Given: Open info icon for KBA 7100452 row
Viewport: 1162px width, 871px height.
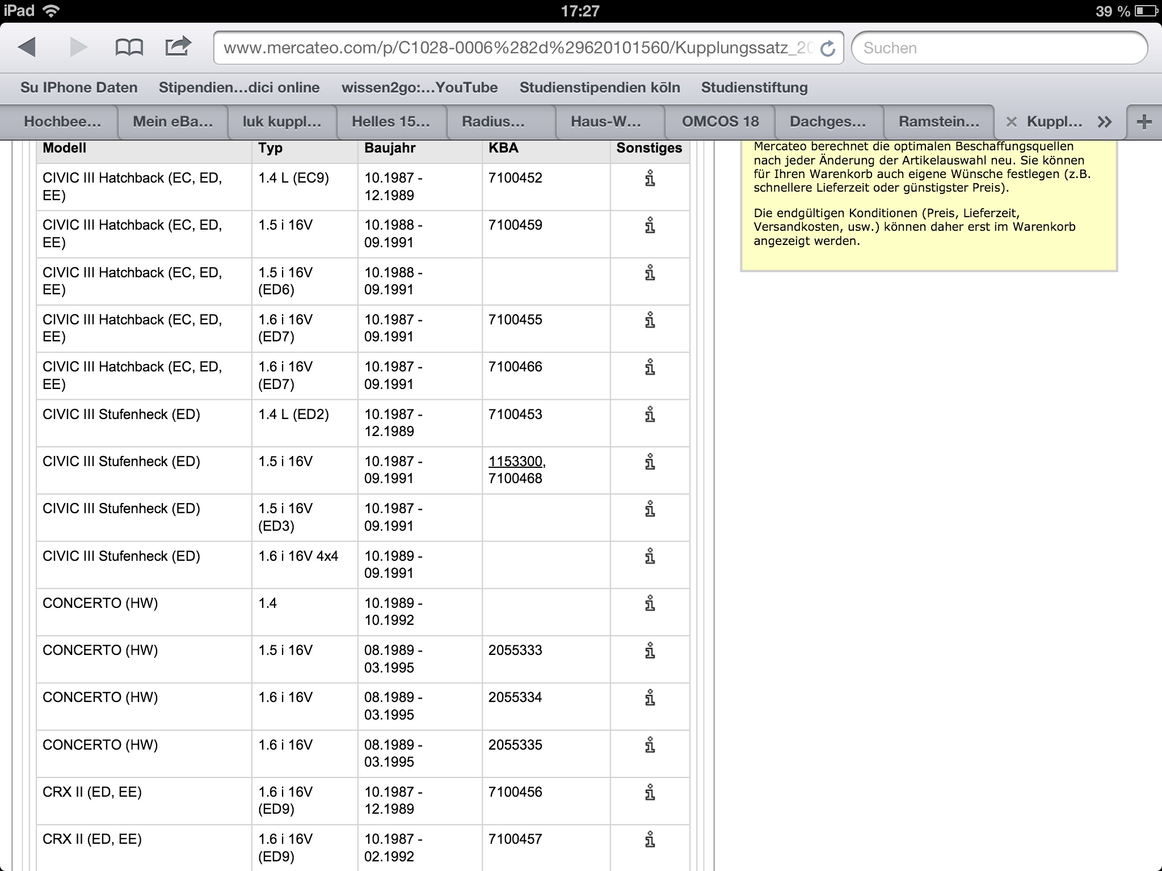Looking at the screenshot, I should 650,179.
